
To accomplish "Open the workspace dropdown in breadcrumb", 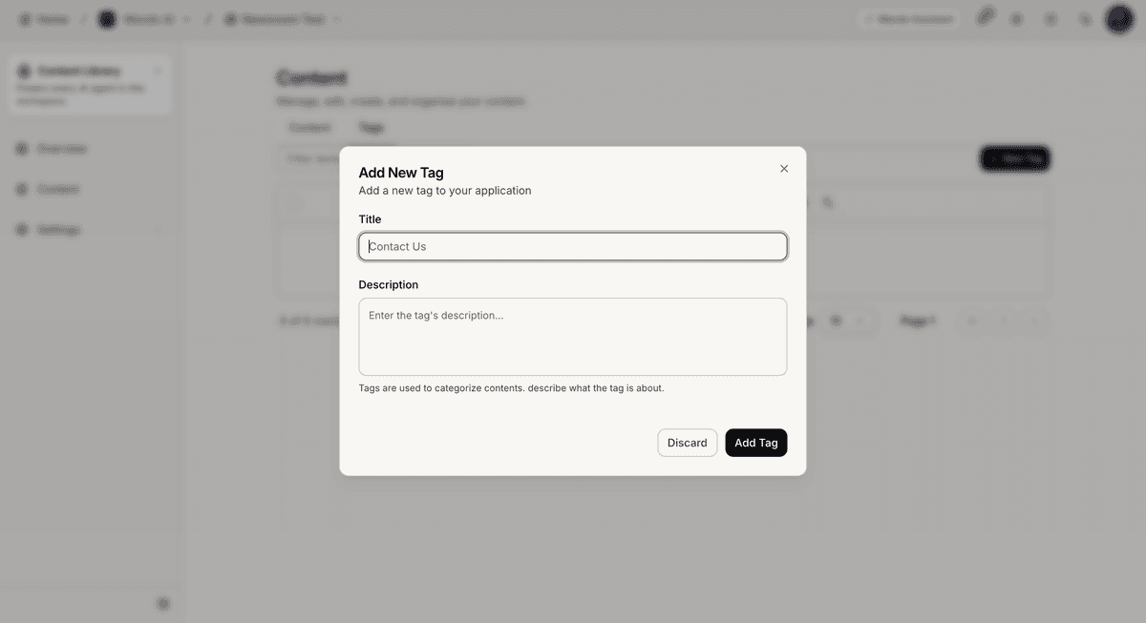I will pos(282,19).
